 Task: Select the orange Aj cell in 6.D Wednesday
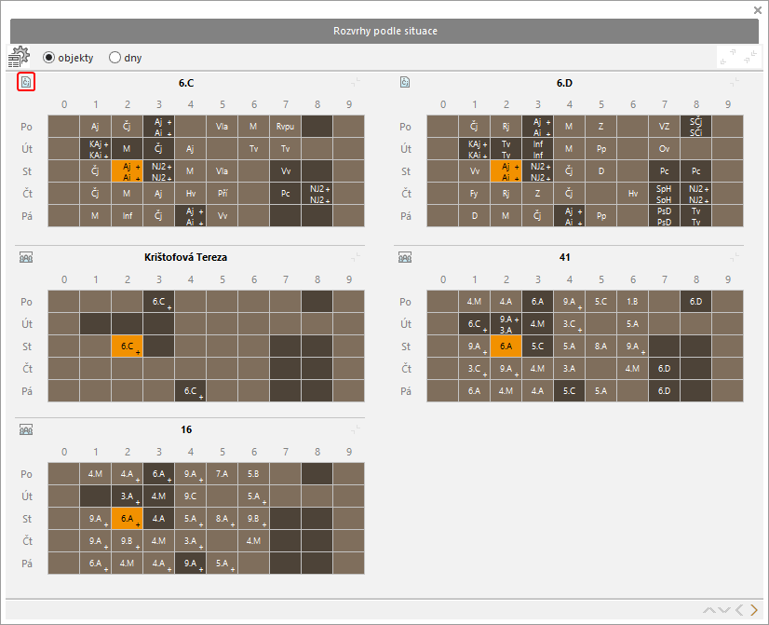point(506,171)
